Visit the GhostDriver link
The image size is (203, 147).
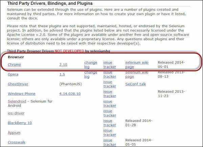18,84
